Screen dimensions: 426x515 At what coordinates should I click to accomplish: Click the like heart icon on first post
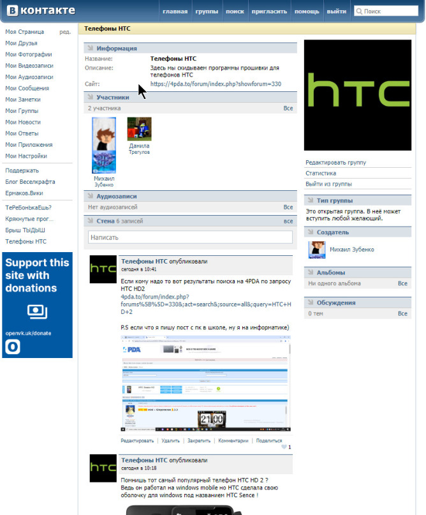pos(284,447)
